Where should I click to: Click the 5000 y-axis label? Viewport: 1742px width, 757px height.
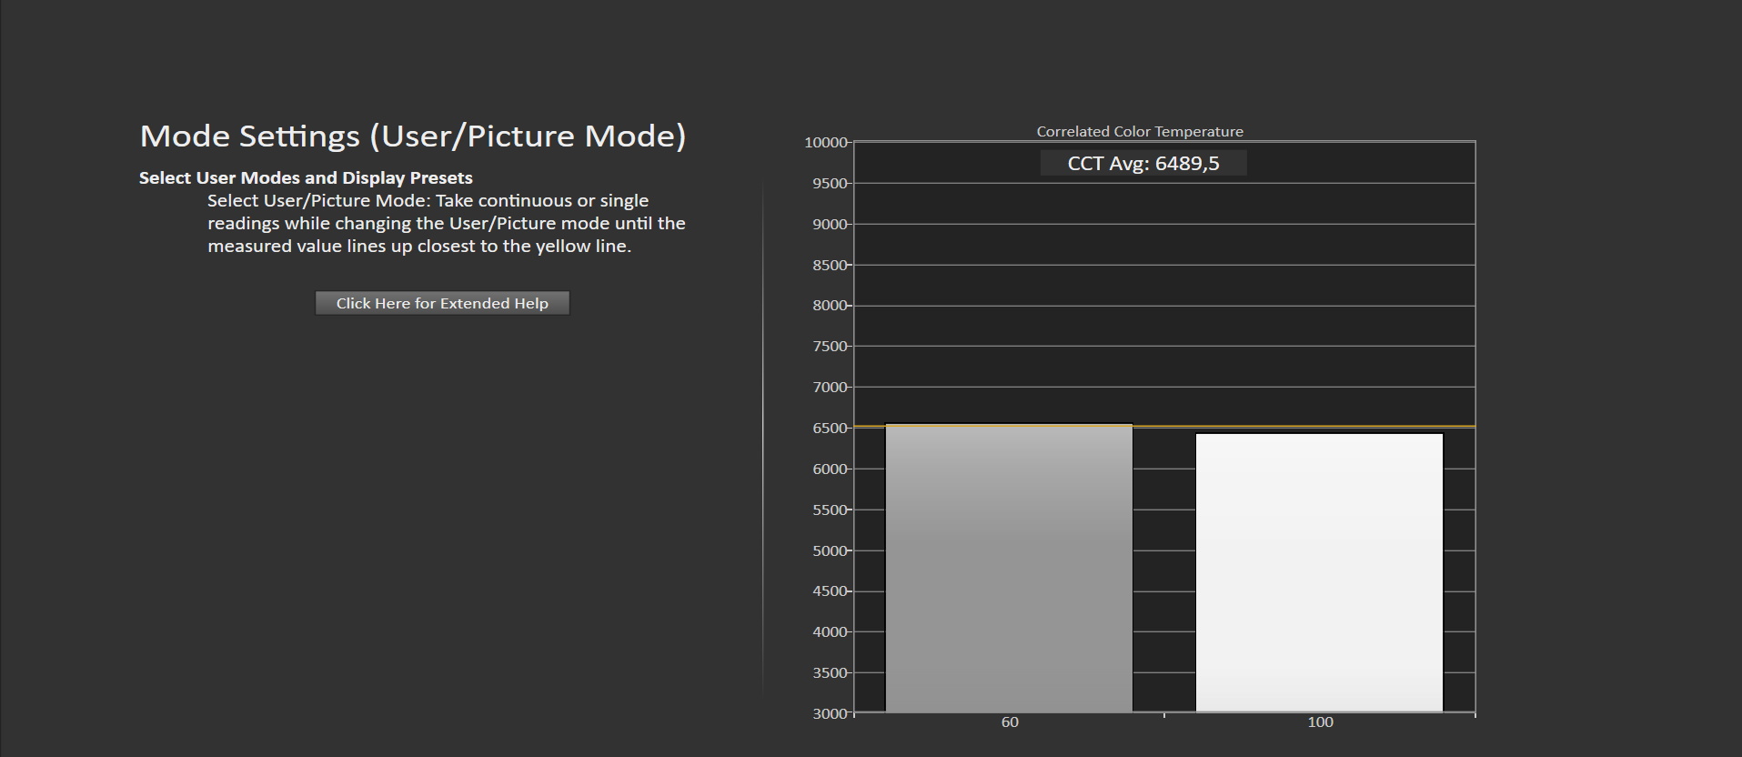coord(830,551)
